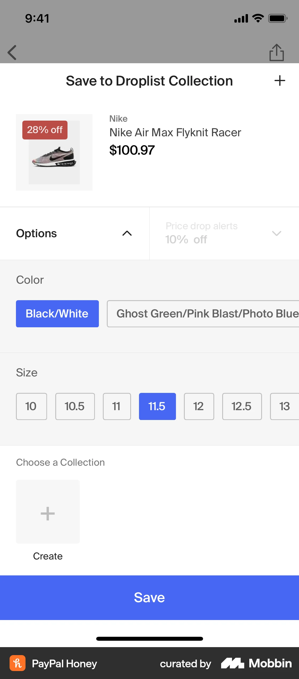Tap the Create collection label

[x=48, y=556]
